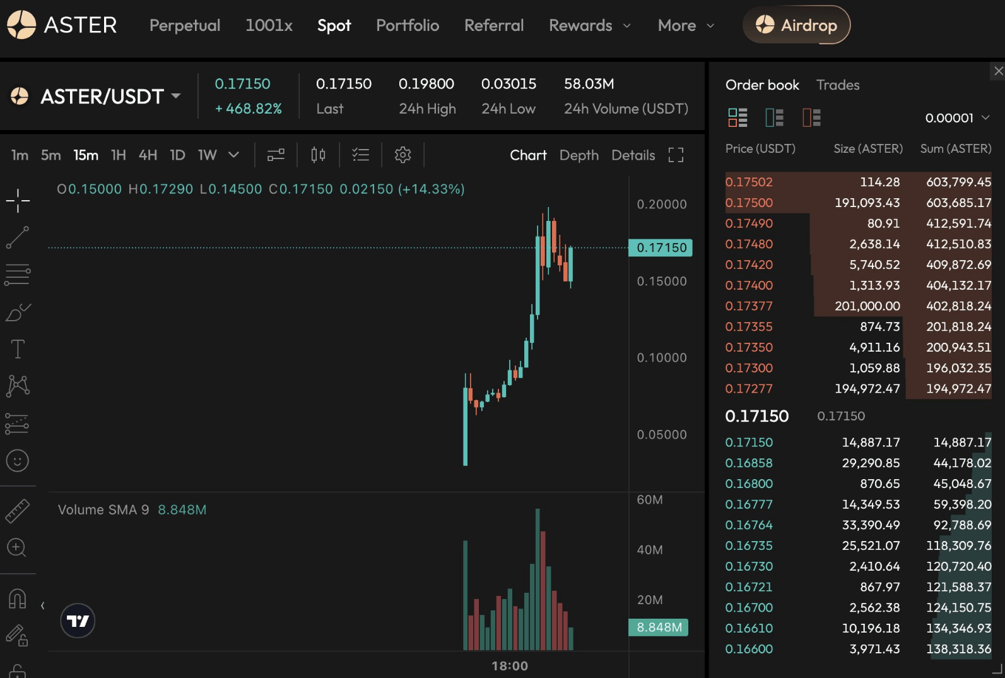Open the chart patterns tool

(x=18, y=386)
